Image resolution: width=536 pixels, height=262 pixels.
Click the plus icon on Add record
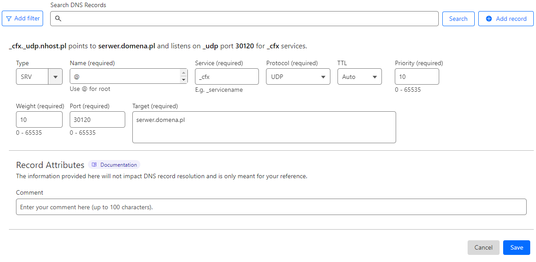pos(489,19)
